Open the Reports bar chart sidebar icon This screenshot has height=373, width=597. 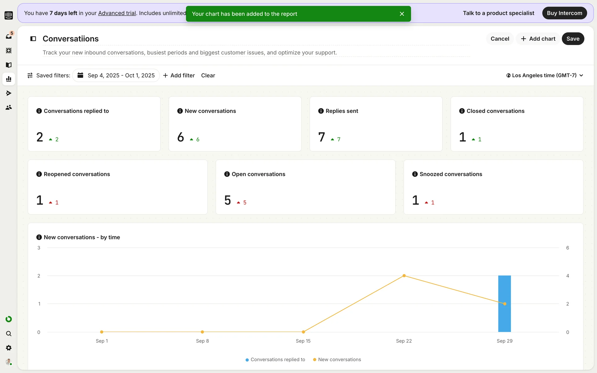[9, 79]
